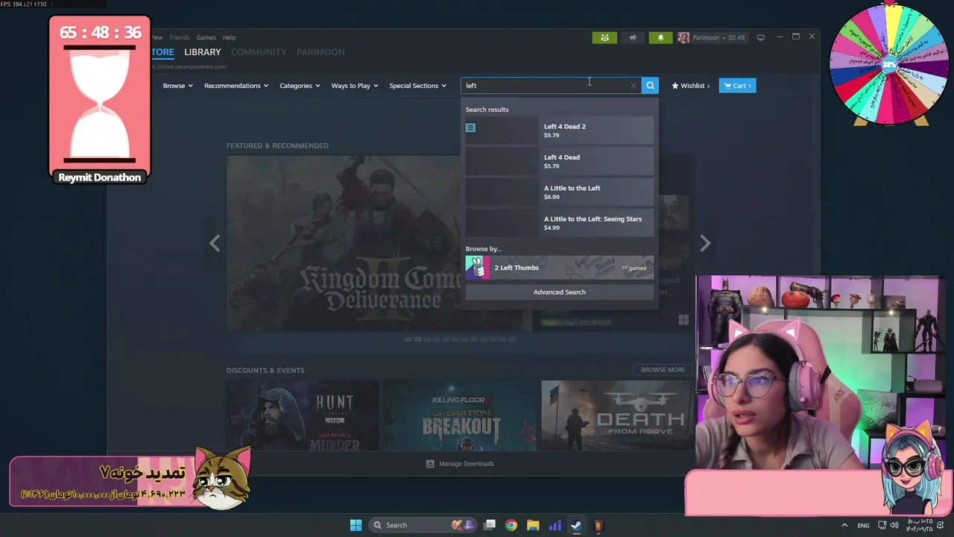The height and width of the screenshot is (537, 954).
Task: Go to next featured carousel item
Action: (705, 243)
